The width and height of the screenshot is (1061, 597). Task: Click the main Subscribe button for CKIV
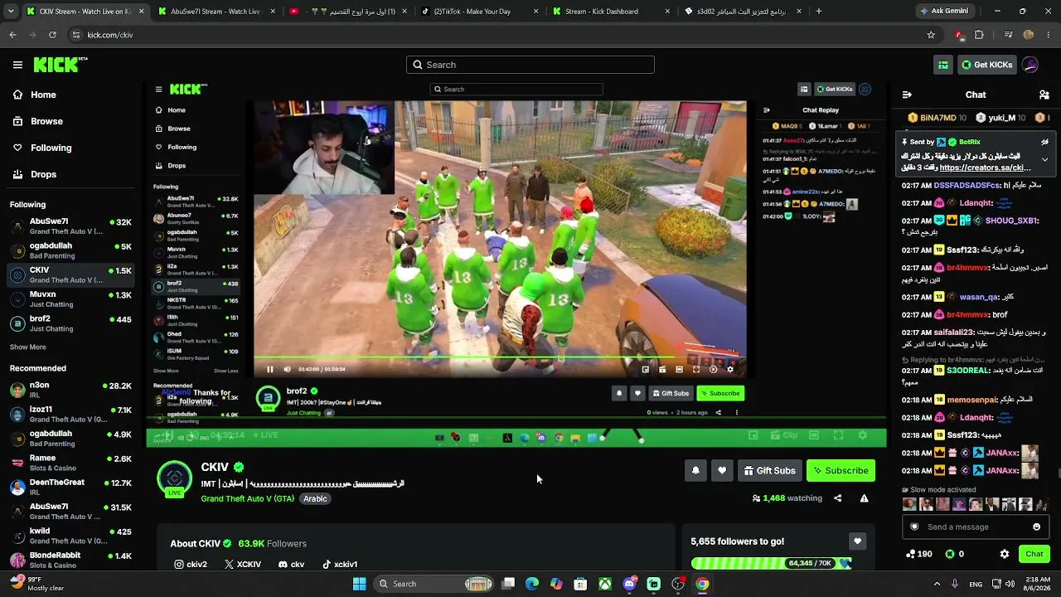pos(841,470)
